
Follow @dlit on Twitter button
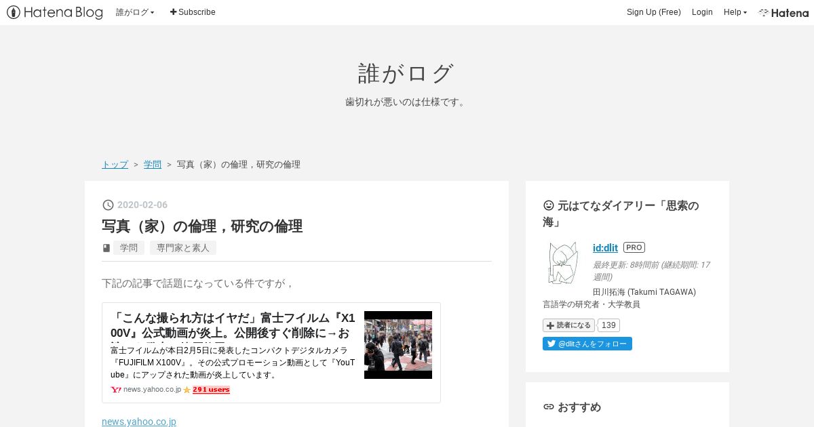(587, 344)
